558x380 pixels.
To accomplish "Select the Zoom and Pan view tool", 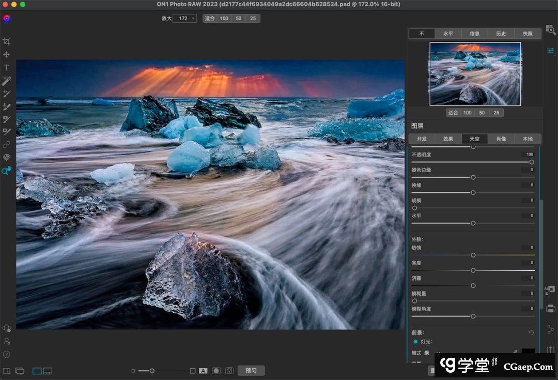I will (x=7, y=171).
